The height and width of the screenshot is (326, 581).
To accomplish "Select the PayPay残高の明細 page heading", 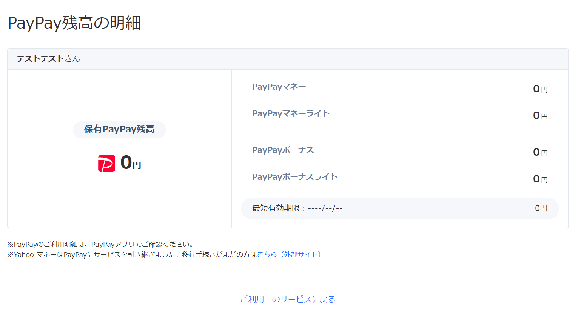I will 74,23.
